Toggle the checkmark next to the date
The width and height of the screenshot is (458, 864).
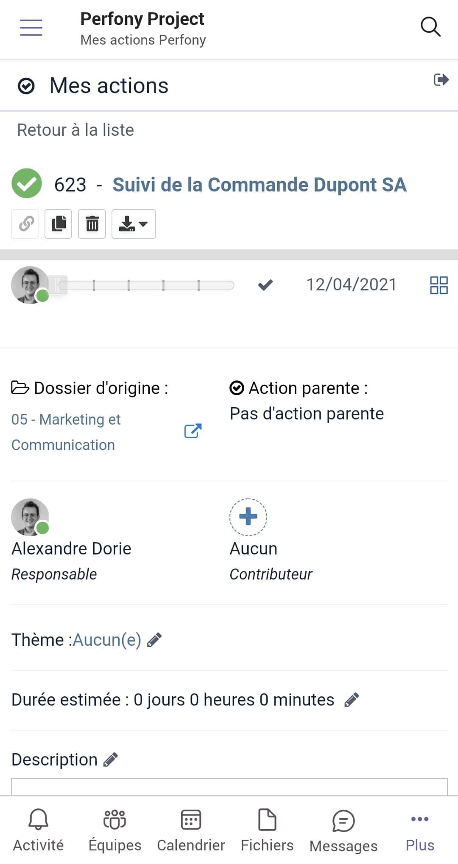coord(265,285)
